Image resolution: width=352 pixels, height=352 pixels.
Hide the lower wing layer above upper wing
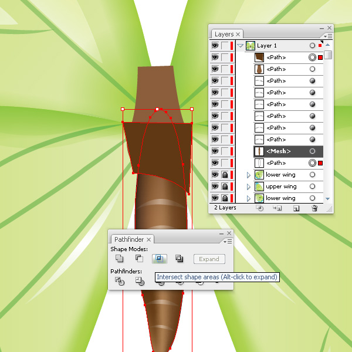click(215, 175)
